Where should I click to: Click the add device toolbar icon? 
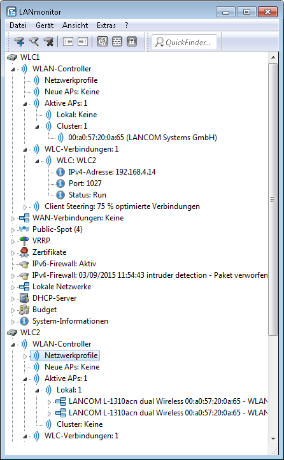click(20, 42)
